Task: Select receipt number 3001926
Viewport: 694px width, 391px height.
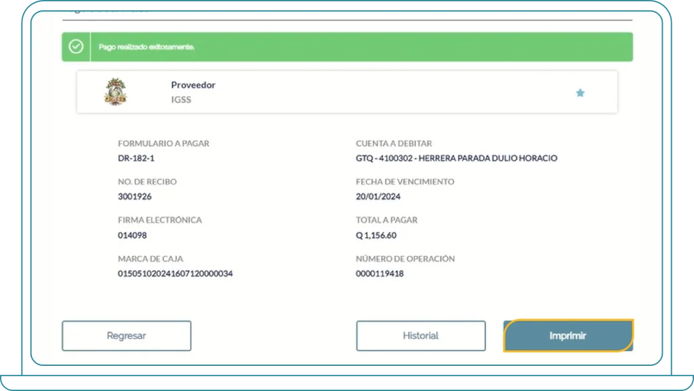Action: coord(135,197)
